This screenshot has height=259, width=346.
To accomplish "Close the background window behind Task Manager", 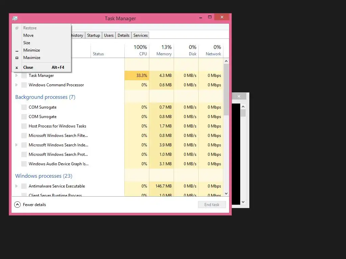I will [x=239, y=96].
